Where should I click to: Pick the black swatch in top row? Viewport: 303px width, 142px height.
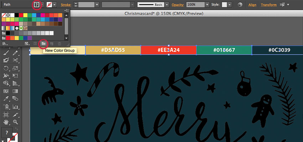click(x=17, y=15)
